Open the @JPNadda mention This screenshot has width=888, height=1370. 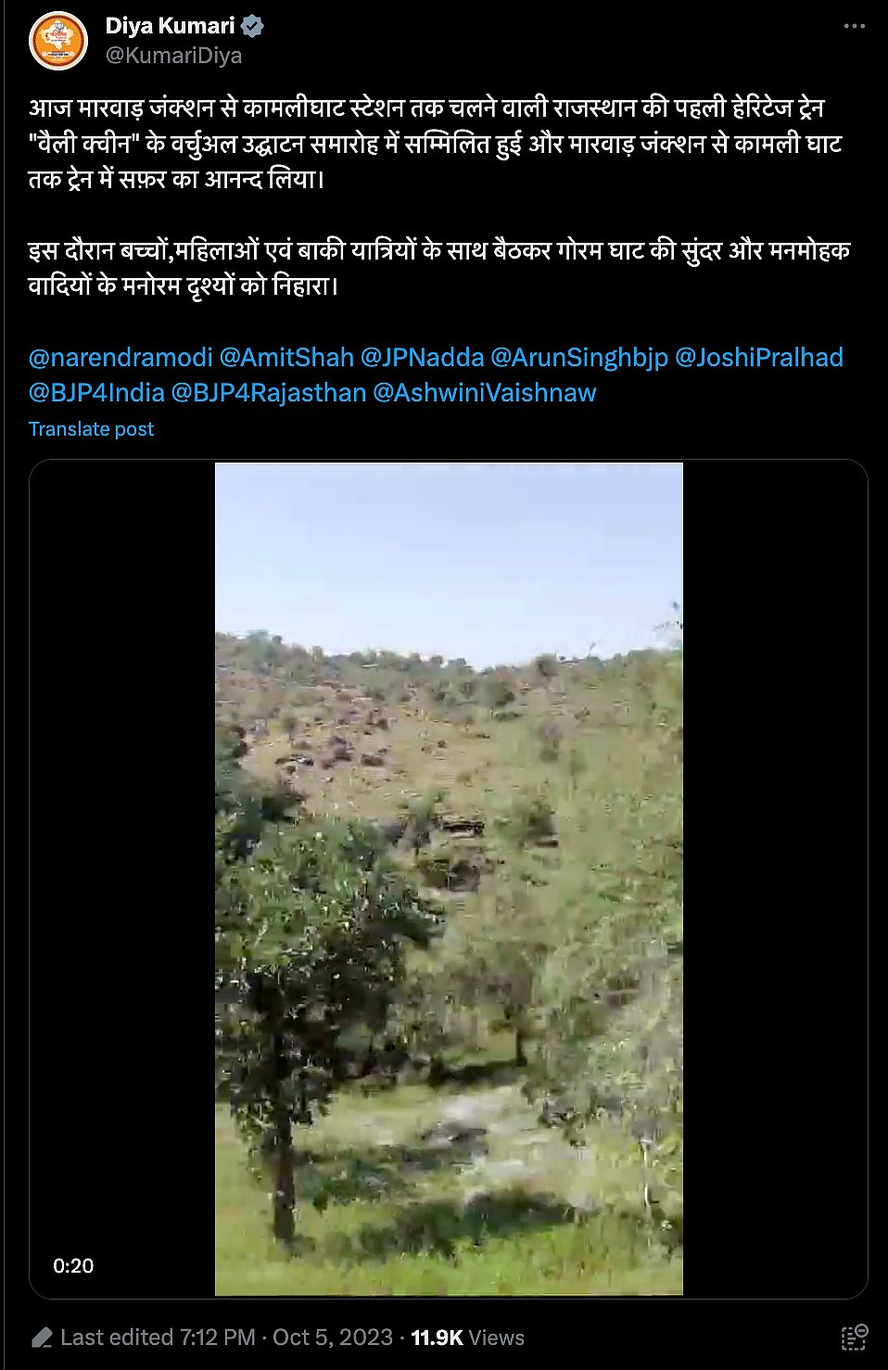pyautogui.click(x=422, y=358)
